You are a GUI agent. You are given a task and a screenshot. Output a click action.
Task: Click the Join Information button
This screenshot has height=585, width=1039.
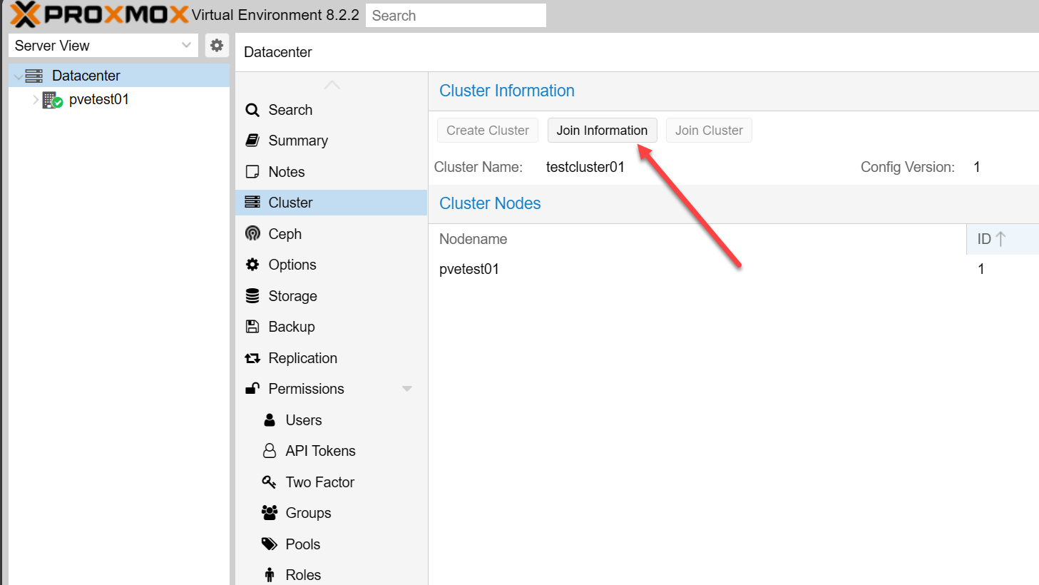pyautogui.click(x=602, y=131)
